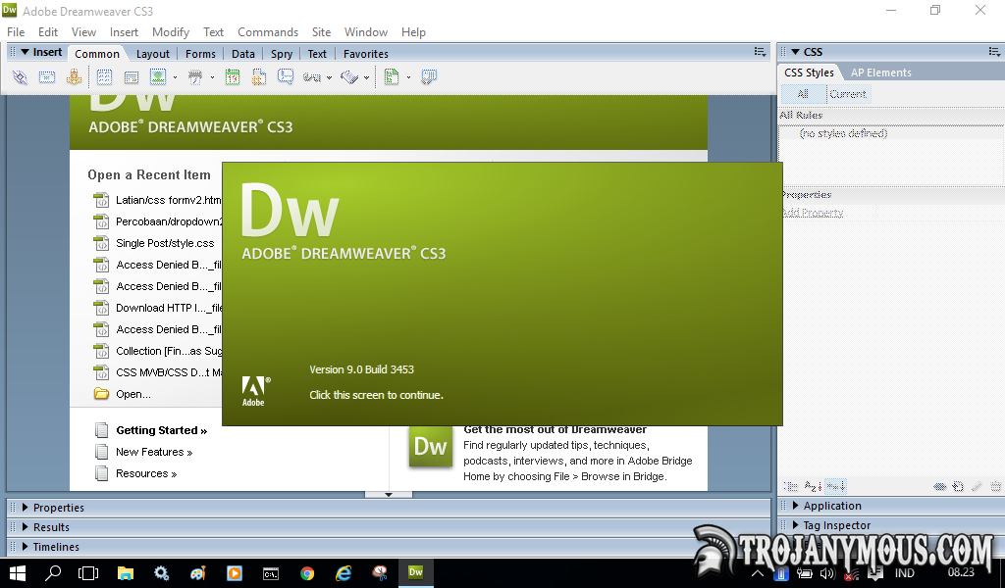The height and width of the screenshot is (588, 1005).
Task: Toggle the Current view in CSS Styles
Action: click(847, 94)
